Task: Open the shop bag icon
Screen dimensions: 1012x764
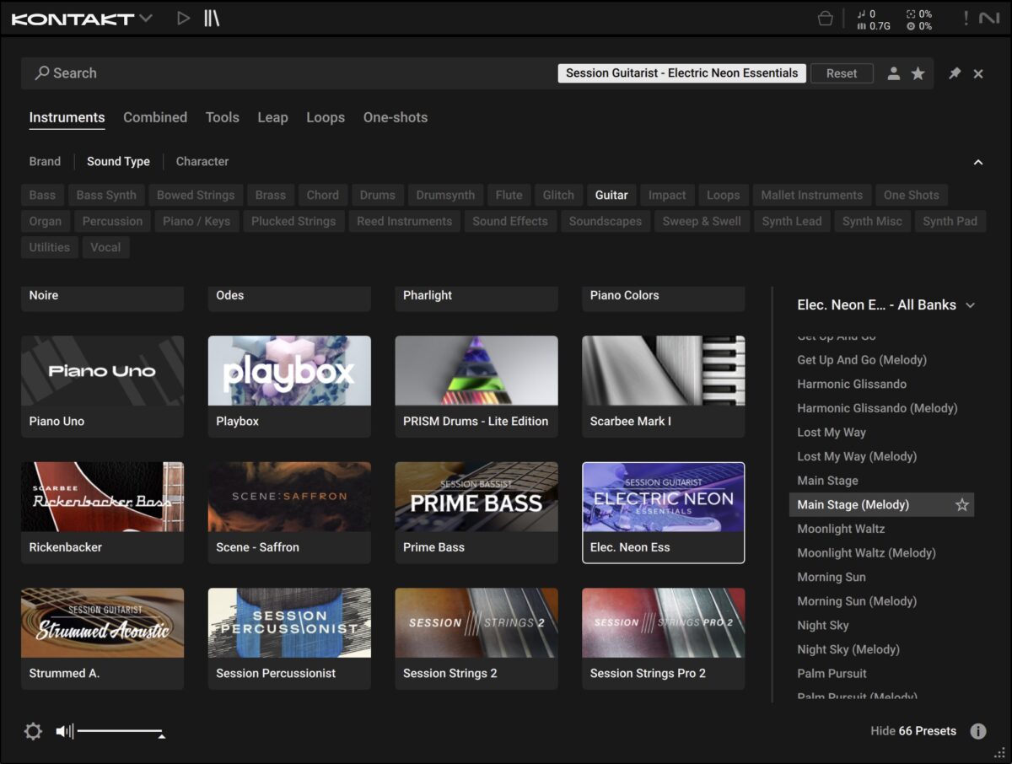Action: coord(826,19)
